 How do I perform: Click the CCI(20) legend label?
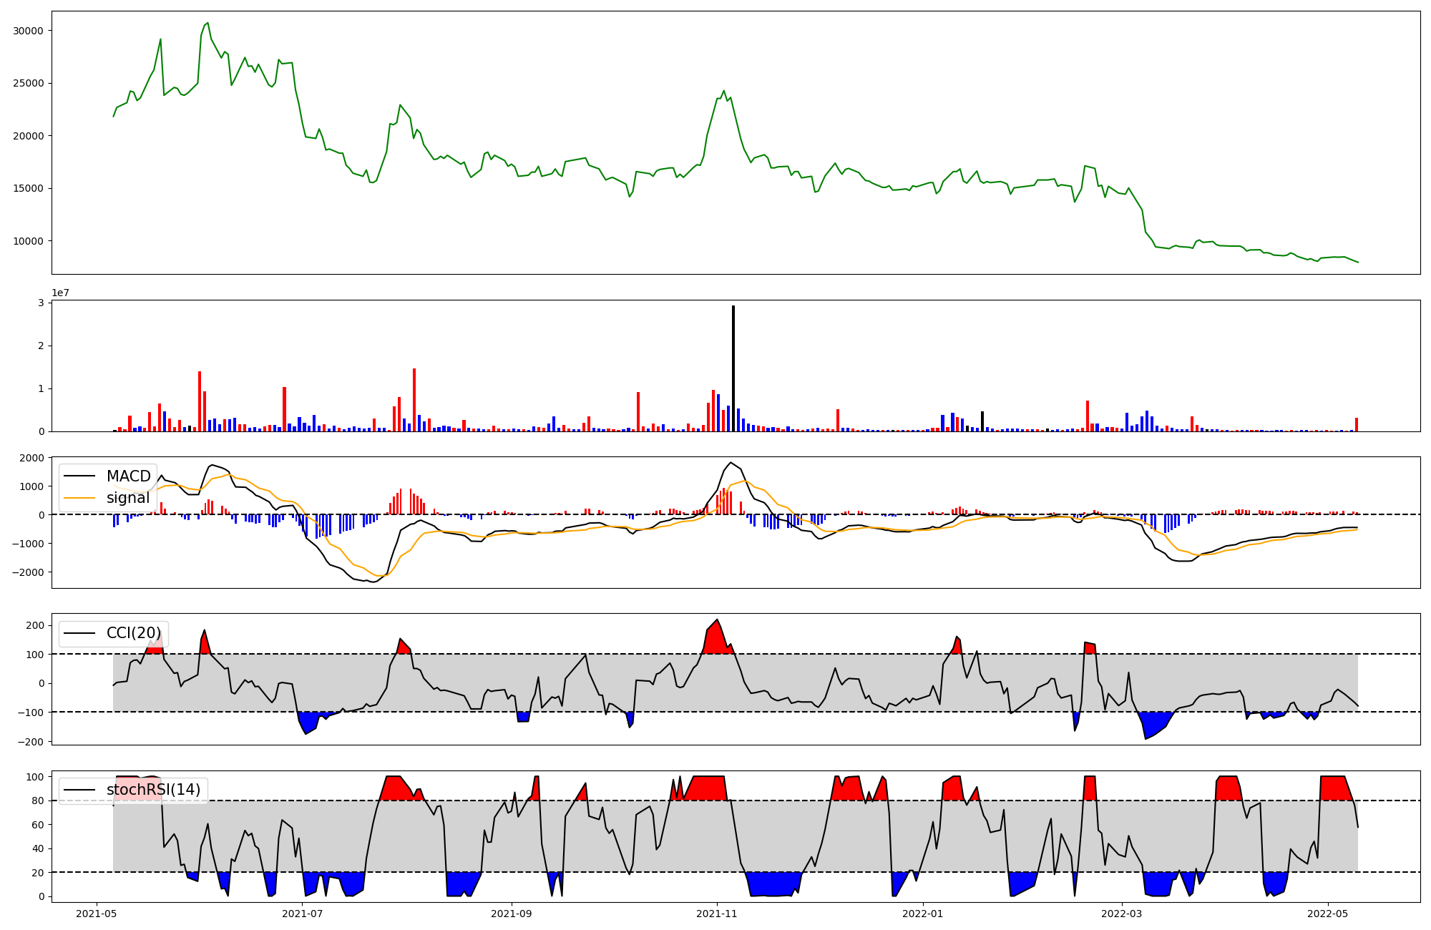(134, 633)
